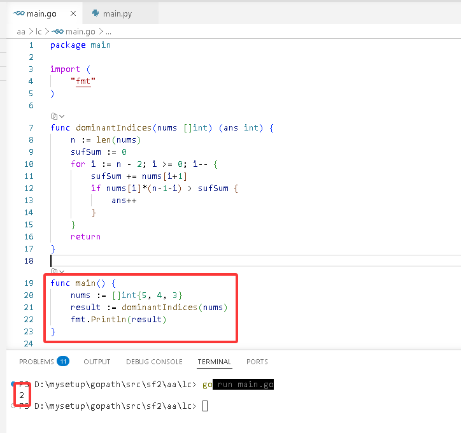Click the Go file icon on main.go tab
The width and height of the screenshot is (461, 433).
click(18, 13)
